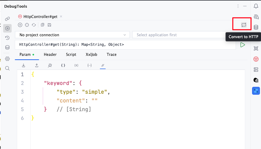Click the server stack icon in right strip

[x=256, y=70]
